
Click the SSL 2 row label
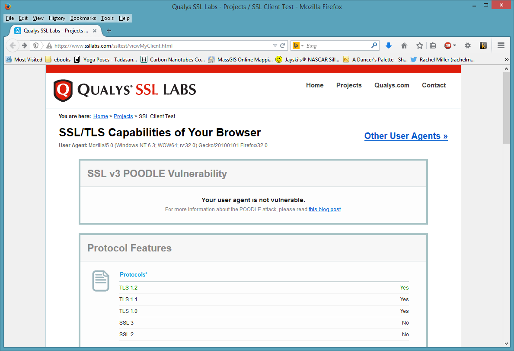click(x=126, y=335)
